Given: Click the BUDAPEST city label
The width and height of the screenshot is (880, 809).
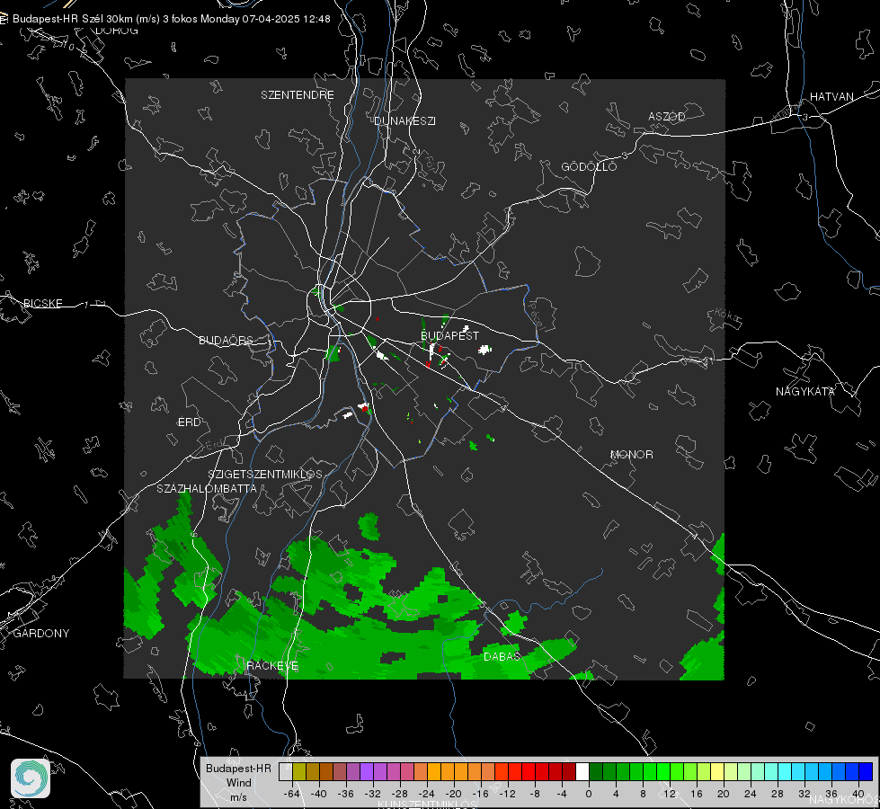Looking at the screenshot, I should pyautogui.click(x=450, y=335).
